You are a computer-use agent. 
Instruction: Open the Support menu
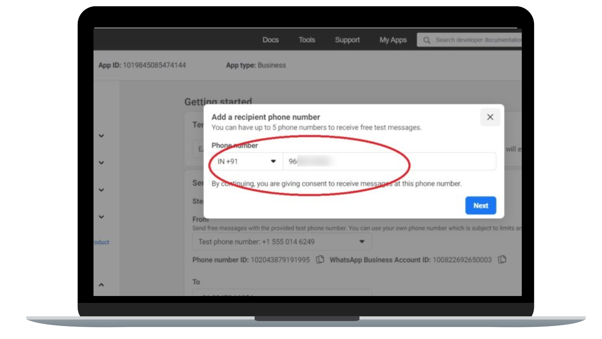coord(347,40)
